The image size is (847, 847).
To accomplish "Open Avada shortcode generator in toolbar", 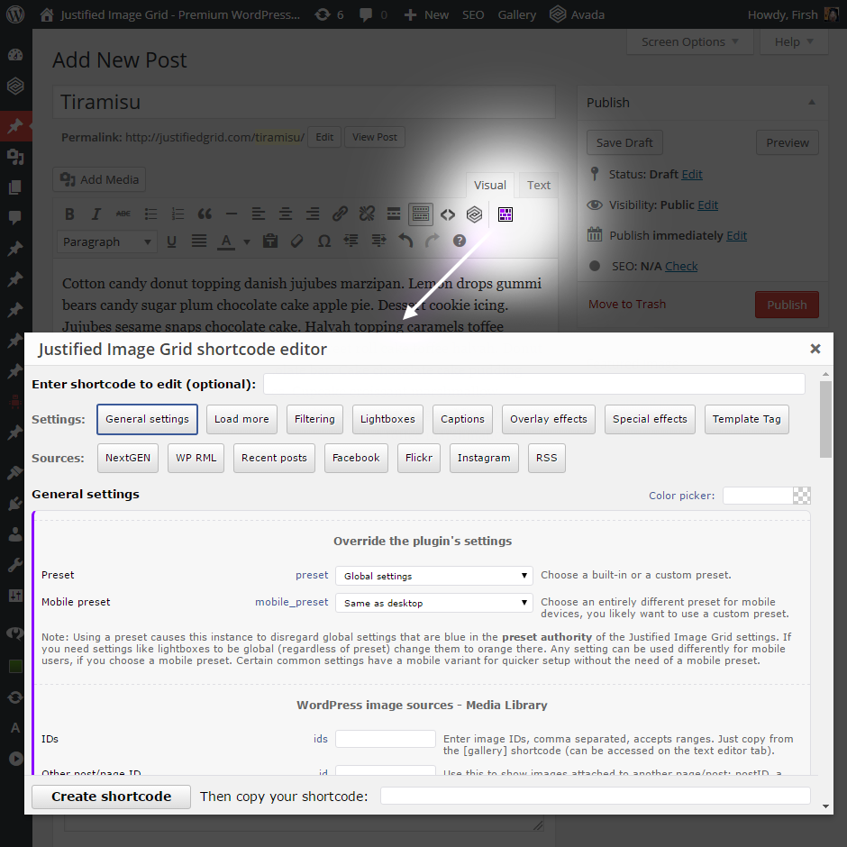I will [x=474, y=214].
